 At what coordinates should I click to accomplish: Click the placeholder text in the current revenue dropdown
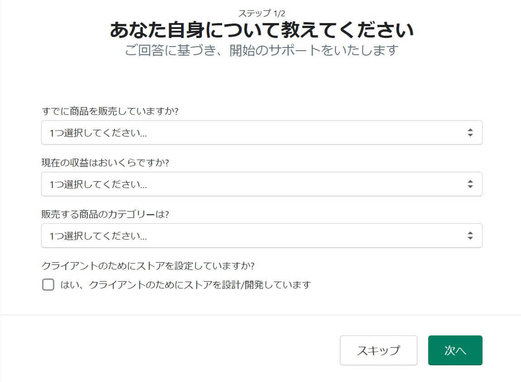[98, 184]
